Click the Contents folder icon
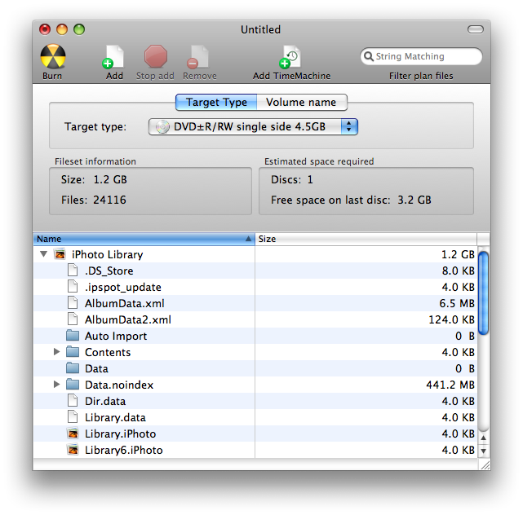This screenshot has height=515, width=523. 73,352
